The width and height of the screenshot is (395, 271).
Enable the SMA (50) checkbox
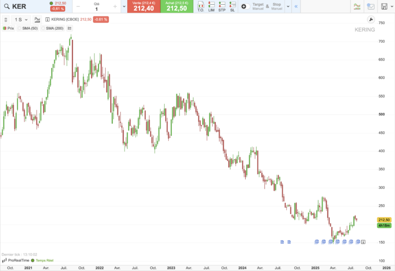[x=19, y=28]
